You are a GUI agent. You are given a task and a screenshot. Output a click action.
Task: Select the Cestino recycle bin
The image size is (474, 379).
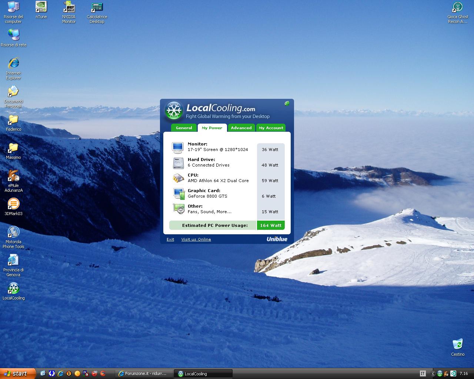(x=458, y=347)
